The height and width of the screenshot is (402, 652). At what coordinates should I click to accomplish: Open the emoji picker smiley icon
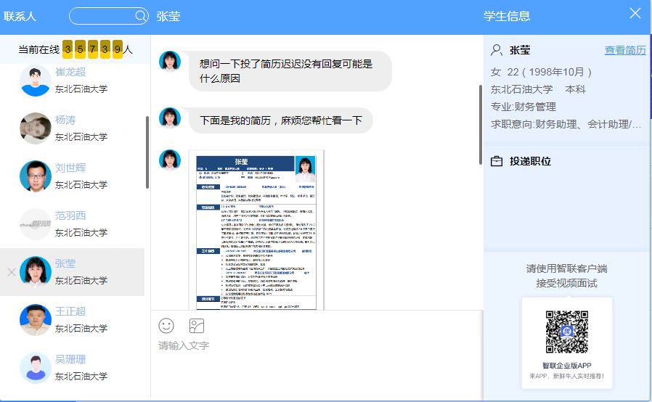[166, 326]
